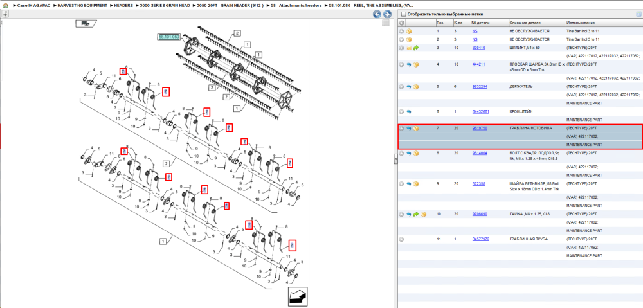This screenshot has height=308, width=643.
Task: Open 'HARVESTING EQUIPMENT' breadcrumb
Action: [83, 6]
